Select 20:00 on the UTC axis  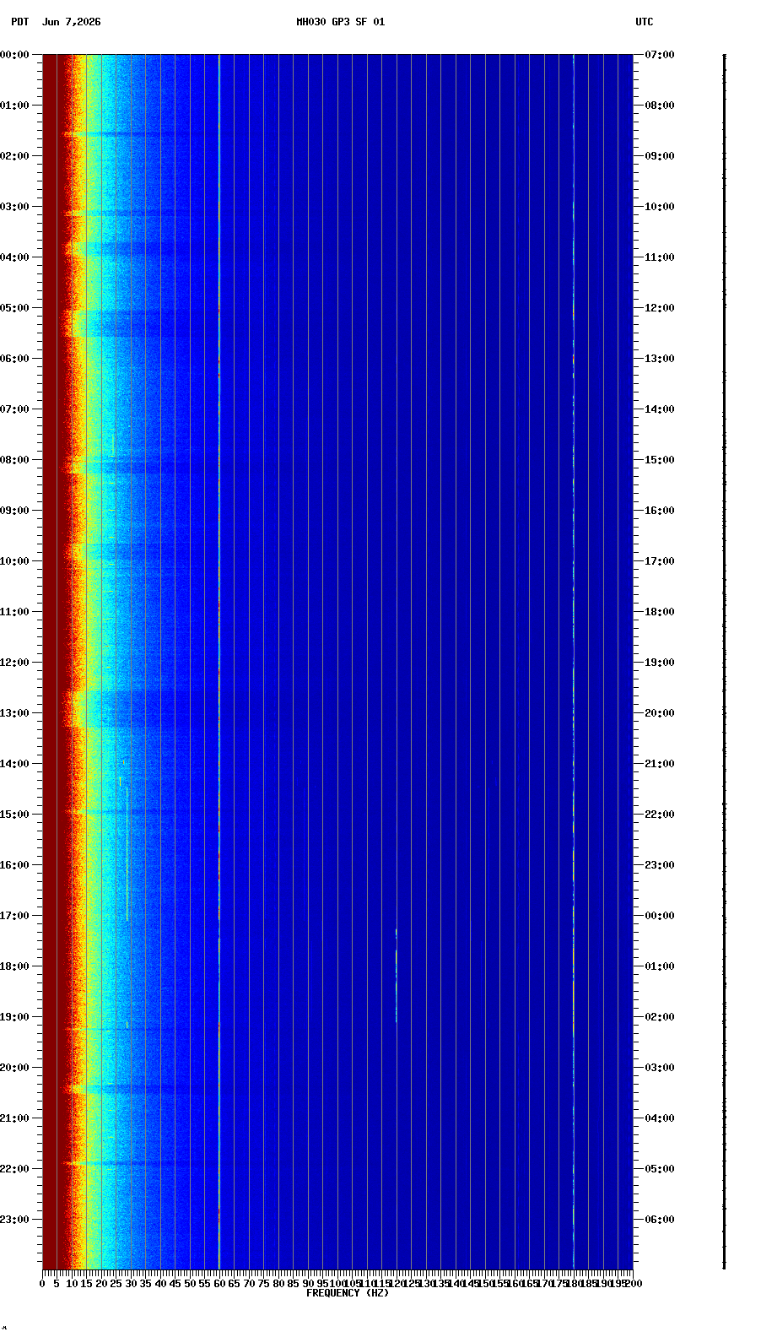660,713
